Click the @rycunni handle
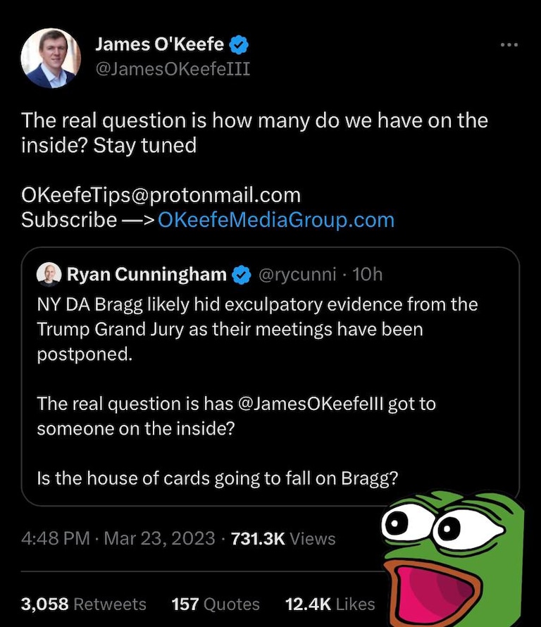541x627 pixels. [x=297, y=275]
